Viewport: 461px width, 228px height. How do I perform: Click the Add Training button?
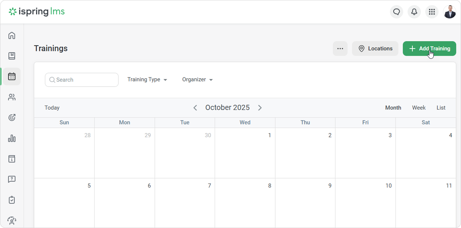[x=429, y=49]
